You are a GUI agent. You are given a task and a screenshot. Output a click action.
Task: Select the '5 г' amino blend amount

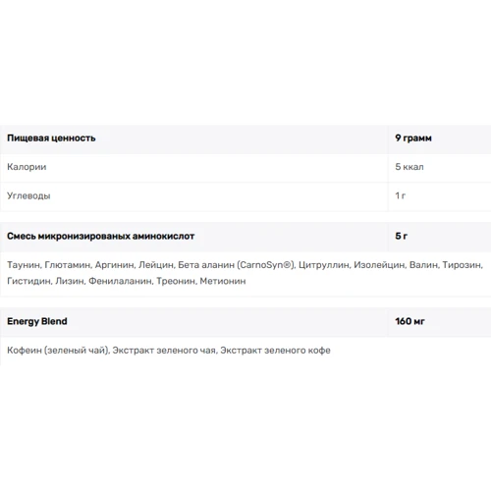tap(401, 237)
